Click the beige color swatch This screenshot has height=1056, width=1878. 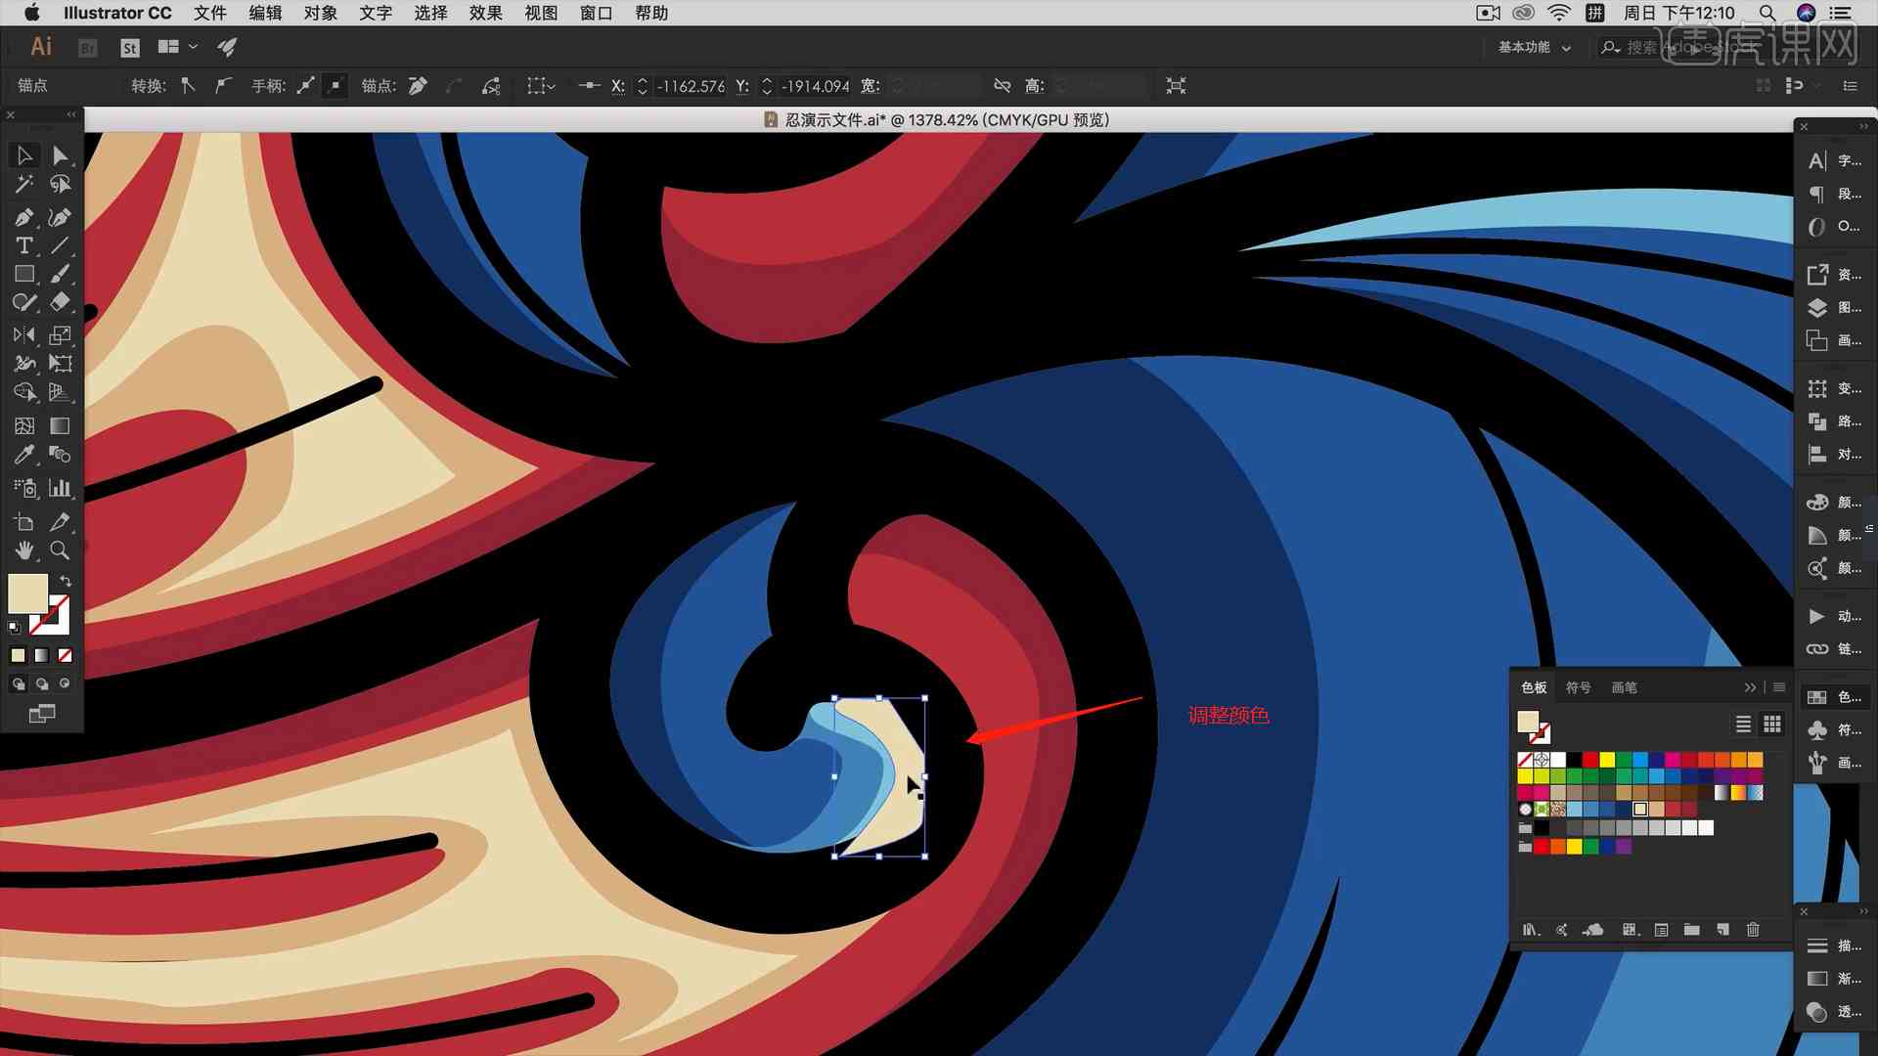point(1640,810)
